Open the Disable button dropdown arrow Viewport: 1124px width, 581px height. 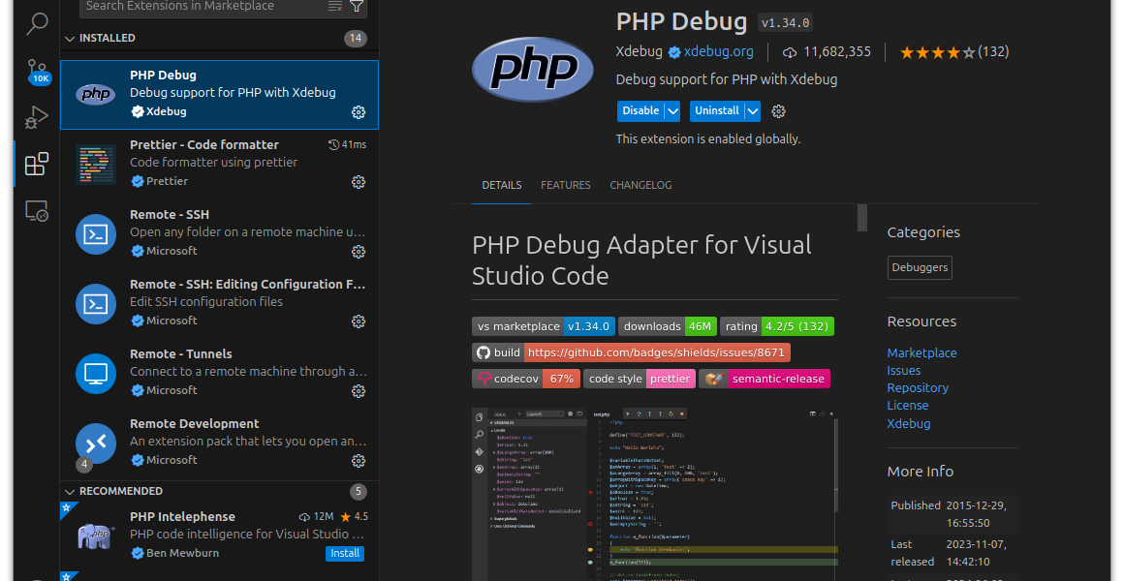(x=671, y=111)
